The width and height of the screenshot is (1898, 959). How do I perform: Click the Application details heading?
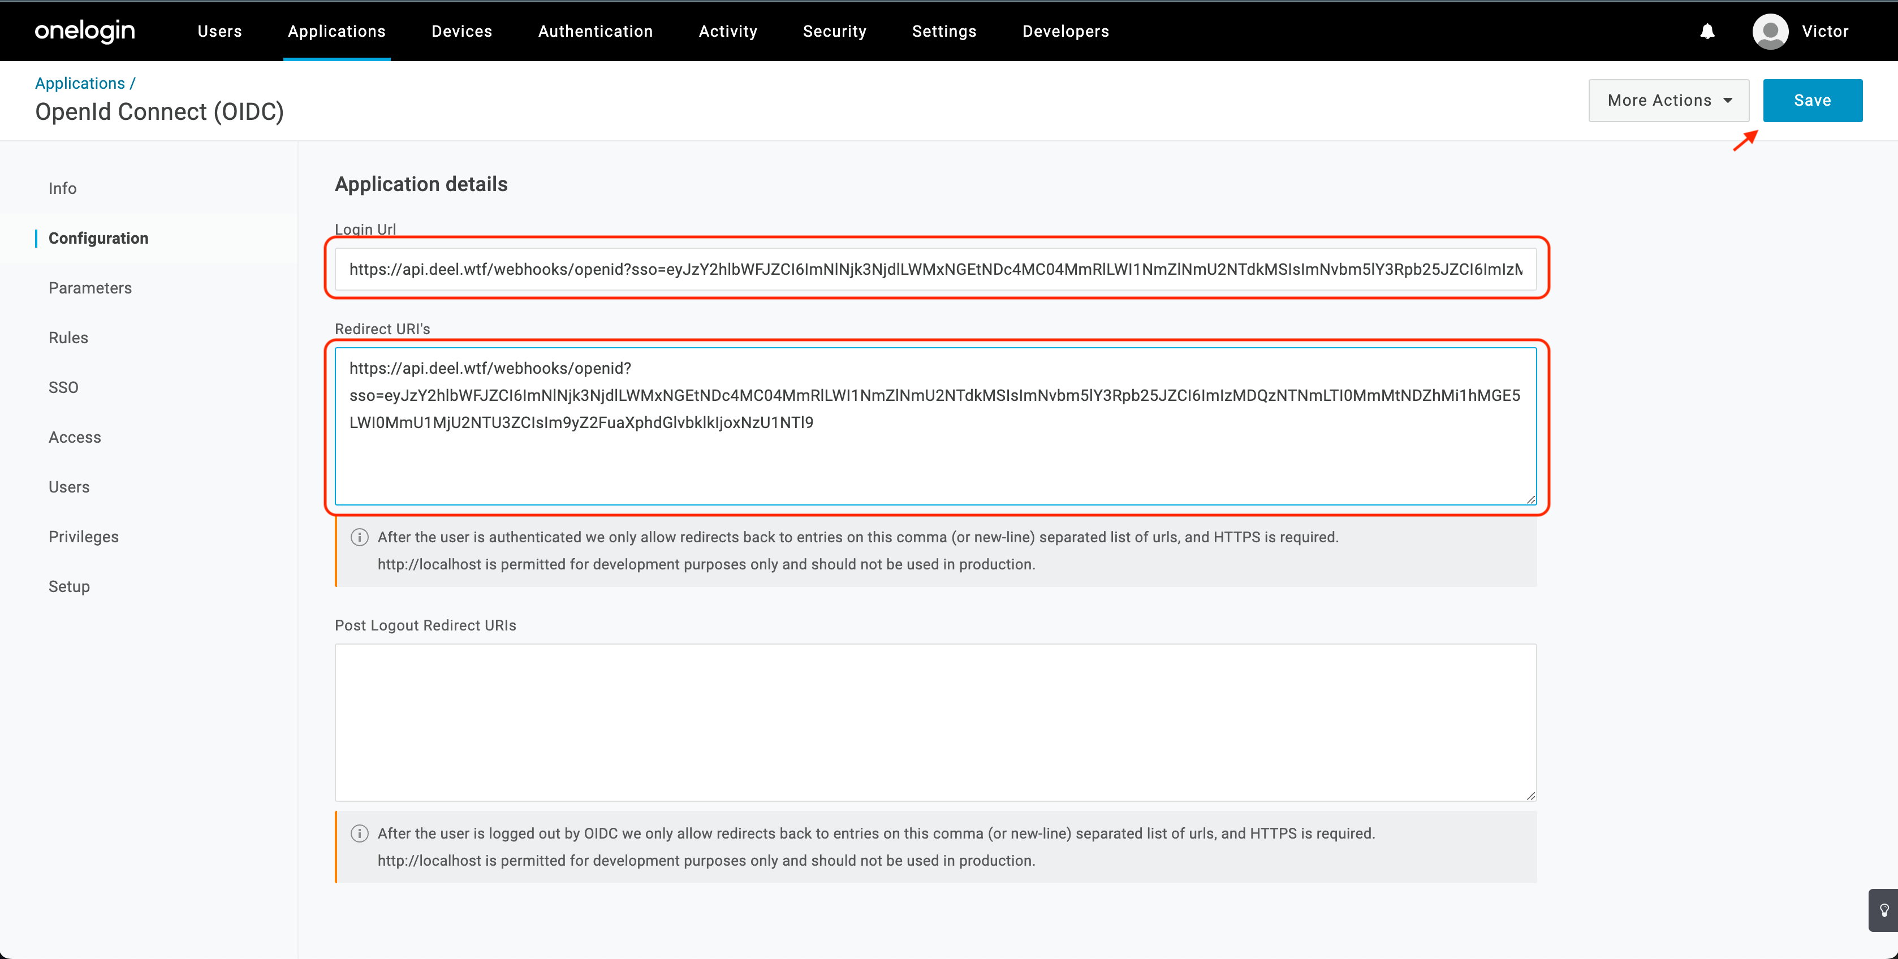click(421, 184)
